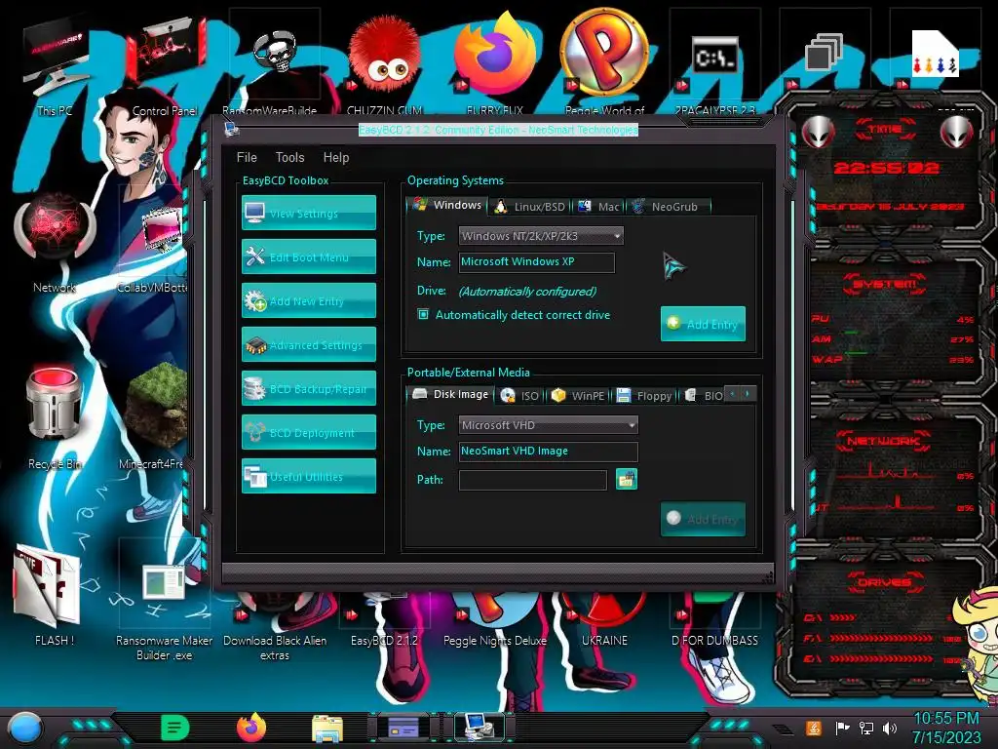The image size is (998, 749).
Task: Switch to the purple window taskbar item
Action: 403,727
